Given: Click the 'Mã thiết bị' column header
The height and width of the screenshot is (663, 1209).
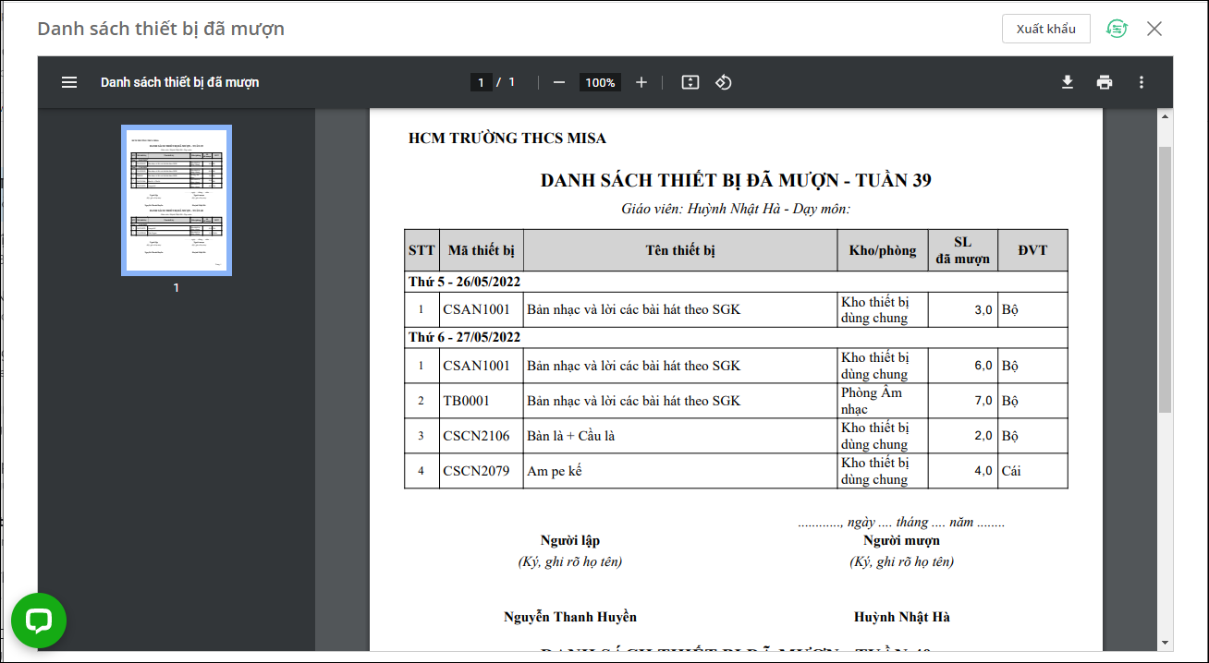Looking at the screenshot, I should [x=482, y=250].
